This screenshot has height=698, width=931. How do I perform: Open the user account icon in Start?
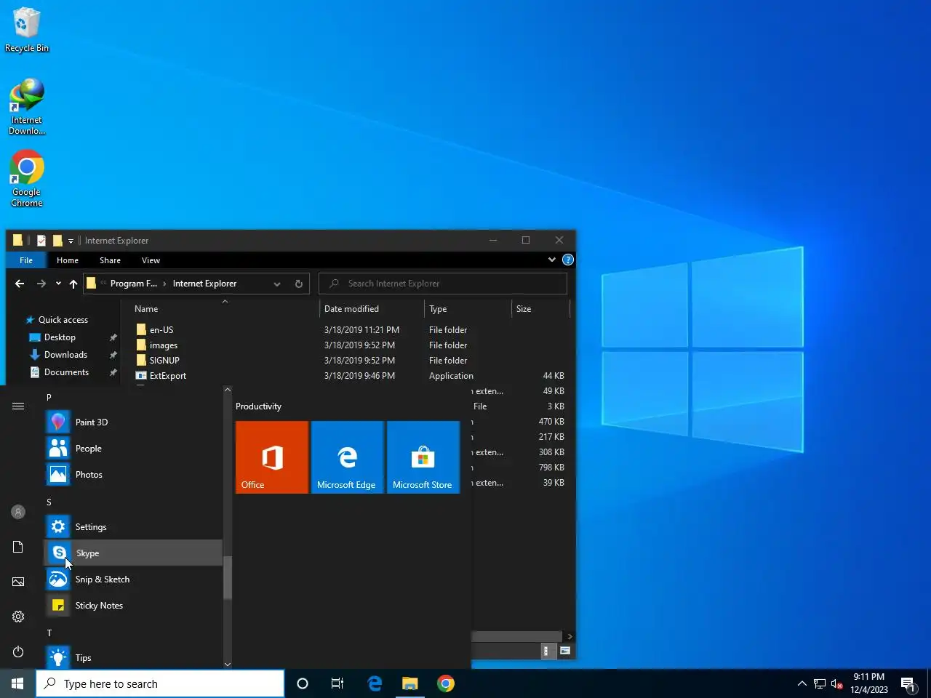18,512
